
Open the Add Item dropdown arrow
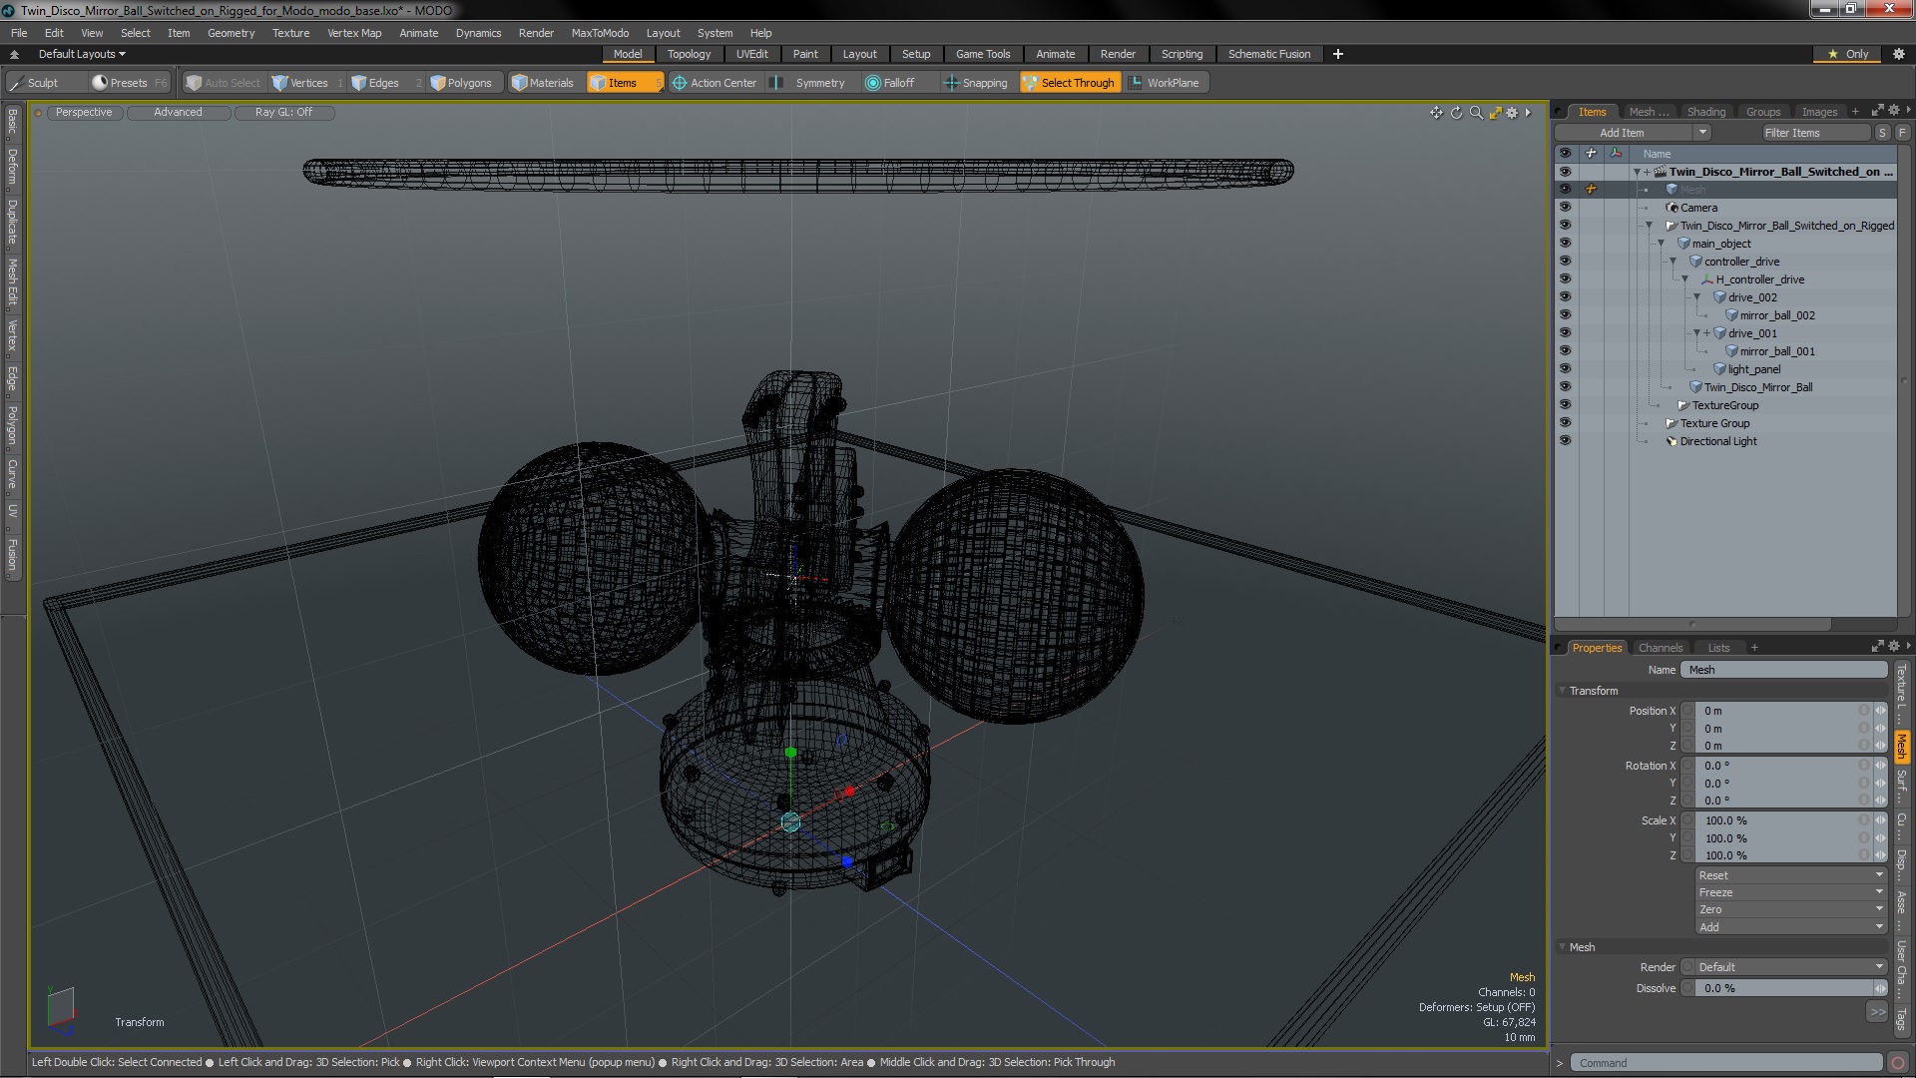(x=1702, y=133)
